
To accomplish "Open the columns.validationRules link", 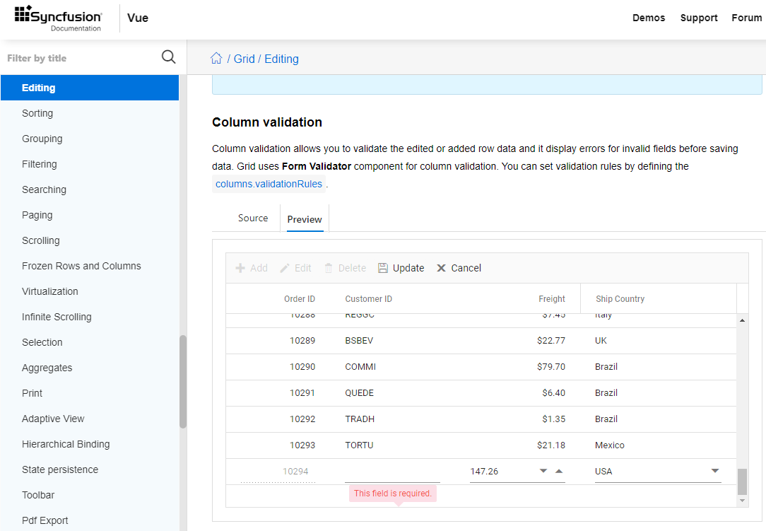I will 269,184.
